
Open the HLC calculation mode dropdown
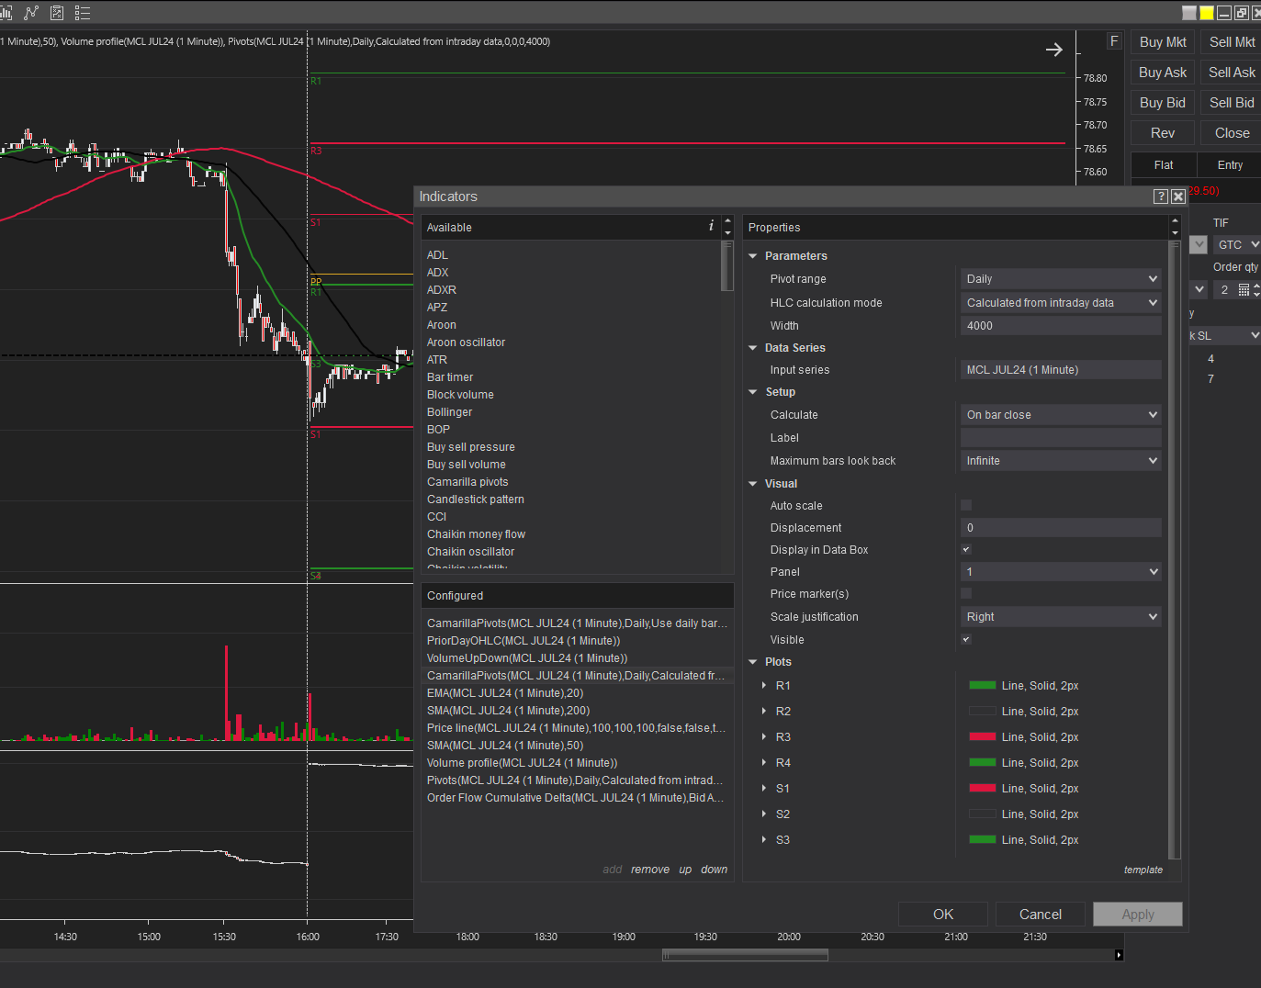click(x=1061, y=303)
